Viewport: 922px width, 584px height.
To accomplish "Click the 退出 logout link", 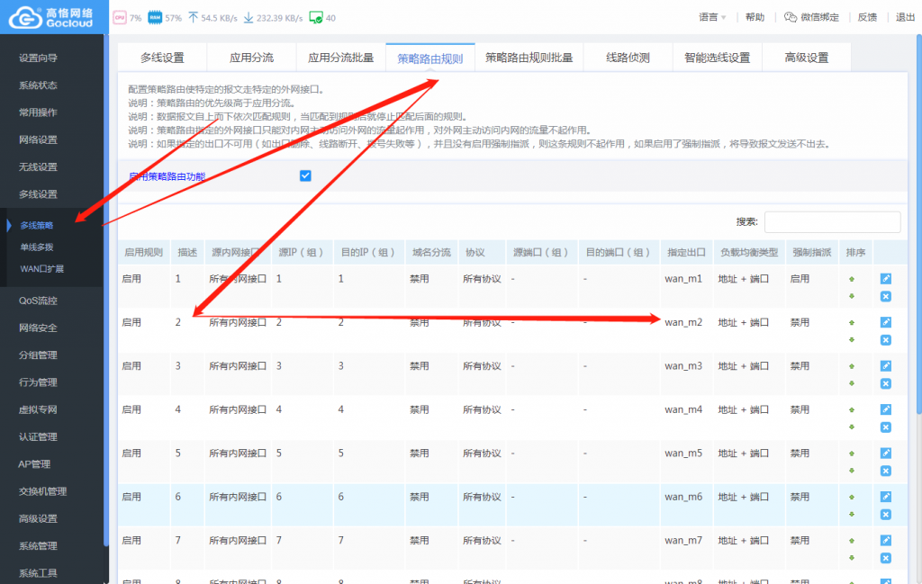I will (x=905, y=17).
